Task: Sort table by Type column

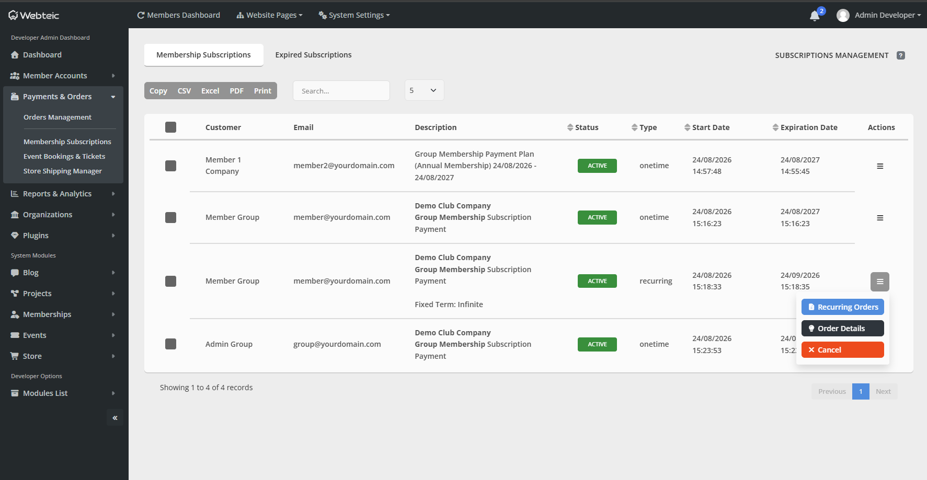Action: coord(644,127)
